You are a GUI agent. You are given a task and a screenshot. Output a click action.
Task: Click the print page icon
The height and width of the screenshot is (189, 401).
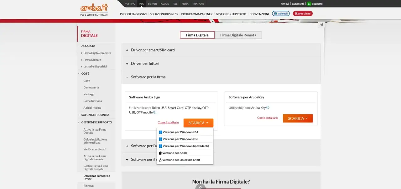tap(322, 24)
